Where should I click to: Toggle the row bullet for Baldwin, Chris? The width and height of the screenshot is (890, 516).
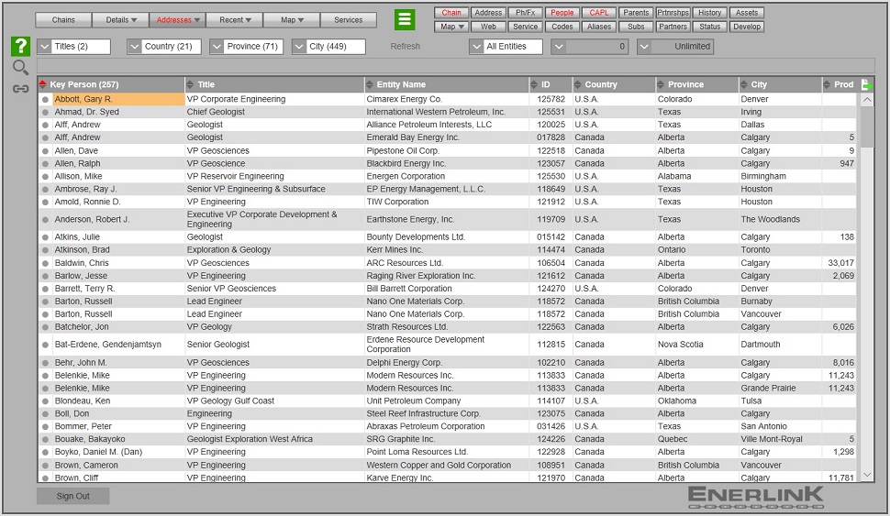45,263
